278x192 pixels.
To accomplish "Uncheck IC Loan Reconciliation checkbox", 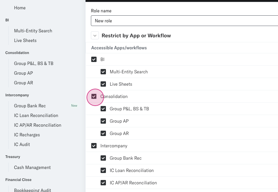I will click(103, 170).
